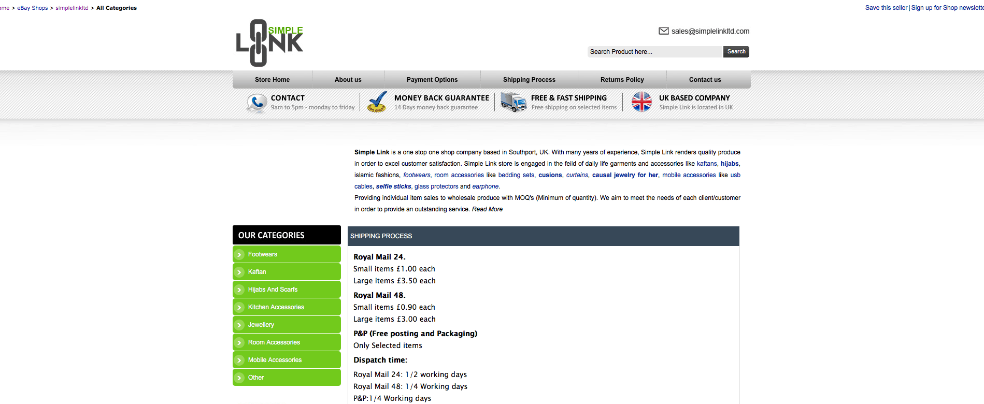Click the delivery truck shipping icon
This screenshot has height=404, width=984.
click(513, 102)
